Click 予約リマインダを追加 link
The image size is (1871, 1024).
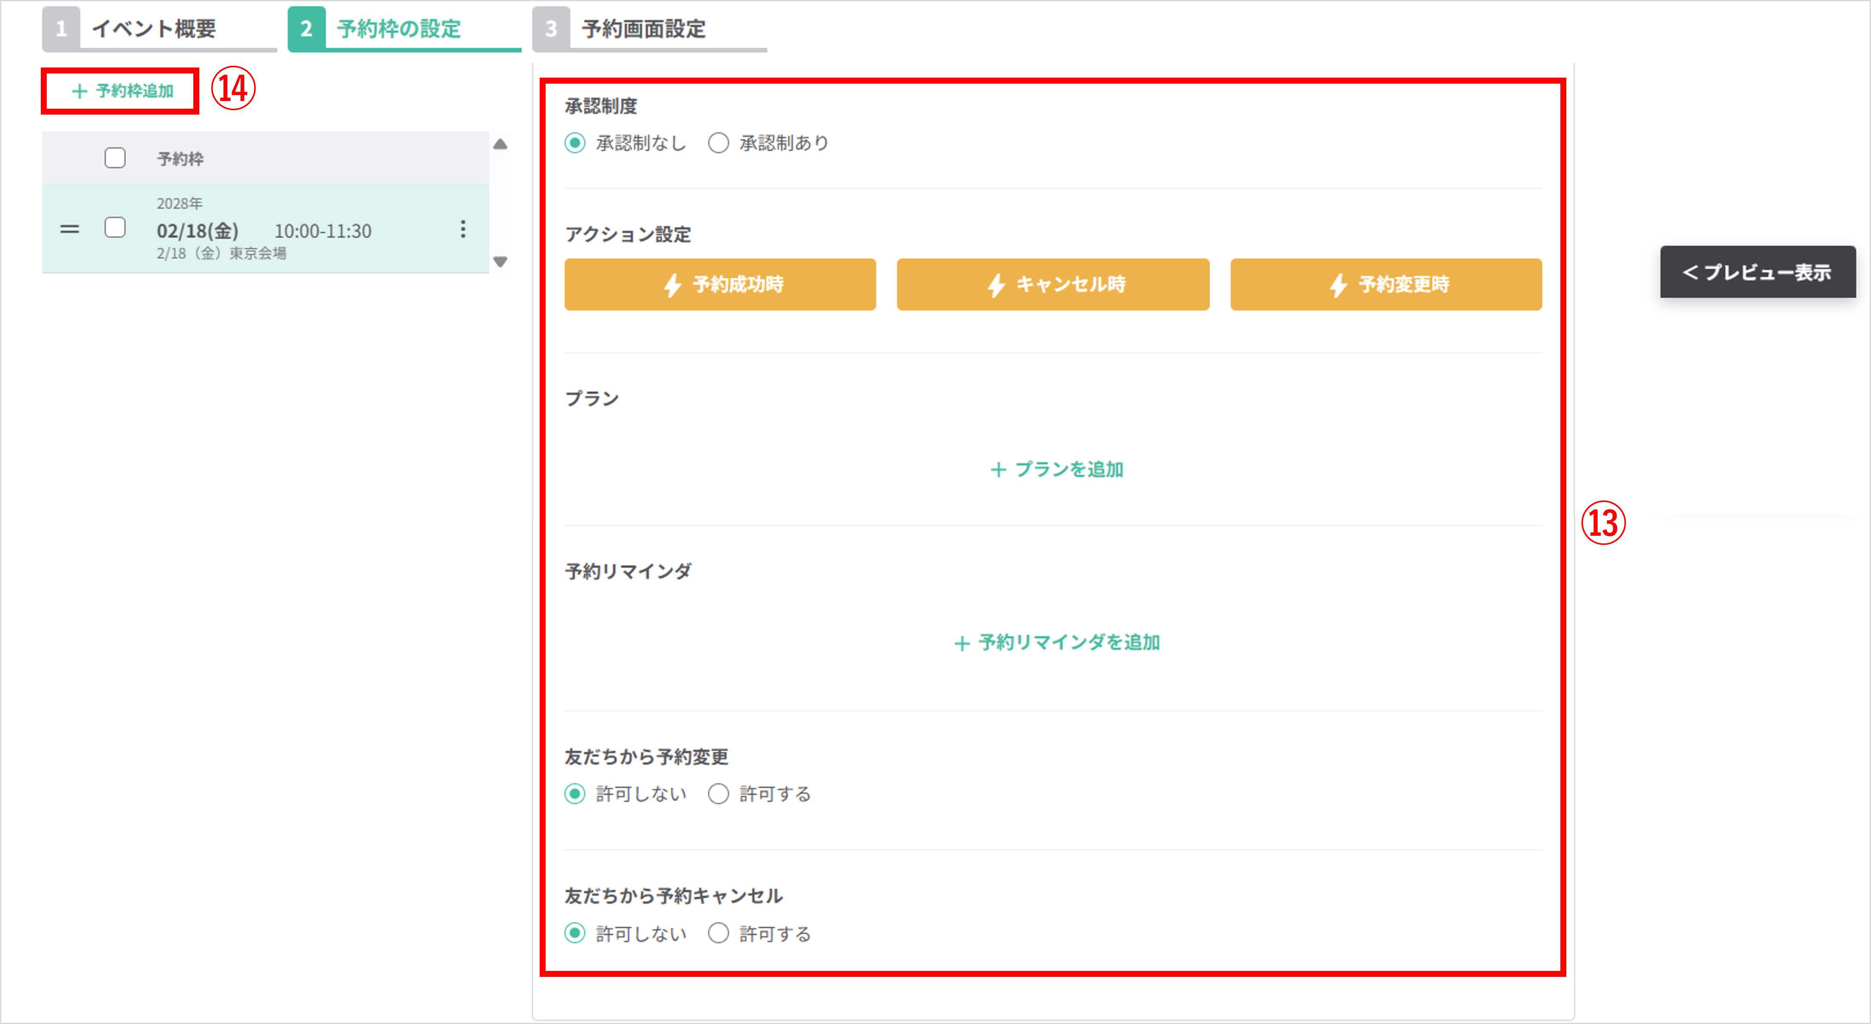[1057, 642]
